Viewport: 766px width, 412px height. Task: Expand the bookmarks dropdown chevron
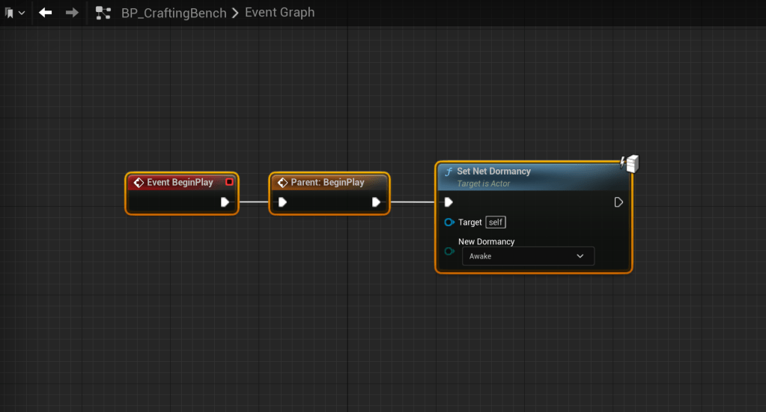(x=21, y=13)
